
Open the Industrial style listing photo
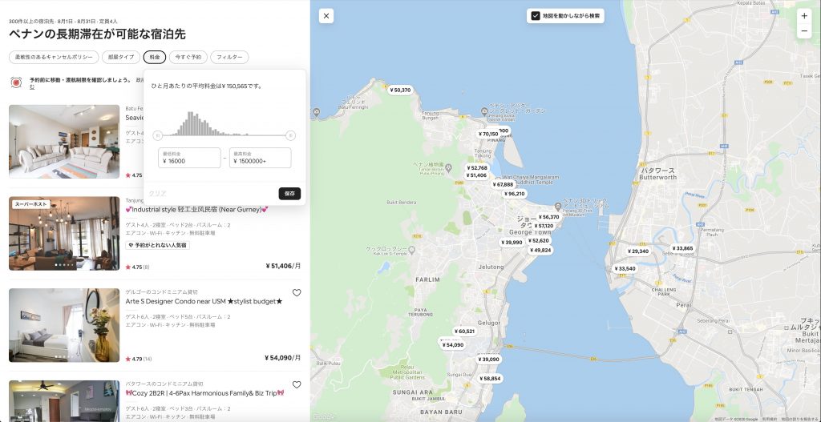(64, 233)
